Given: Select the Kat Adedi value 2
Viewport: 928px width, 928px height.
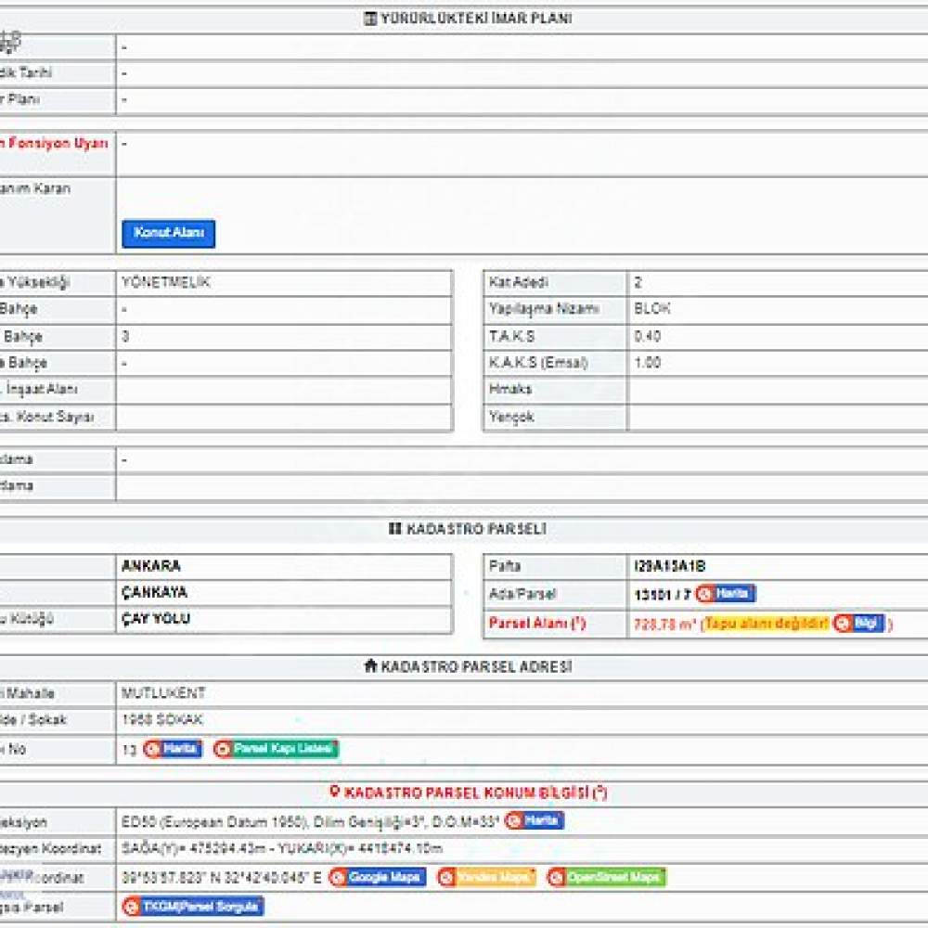Looking at the screenshot, I should pyautogui.click(x=638, y=282).
